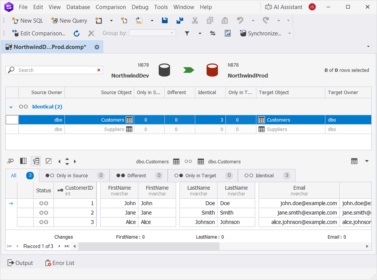The width and height of the screenshot is (377, 280).
Task: Click the Save icon in toolbar
Action: click(165, 21)
